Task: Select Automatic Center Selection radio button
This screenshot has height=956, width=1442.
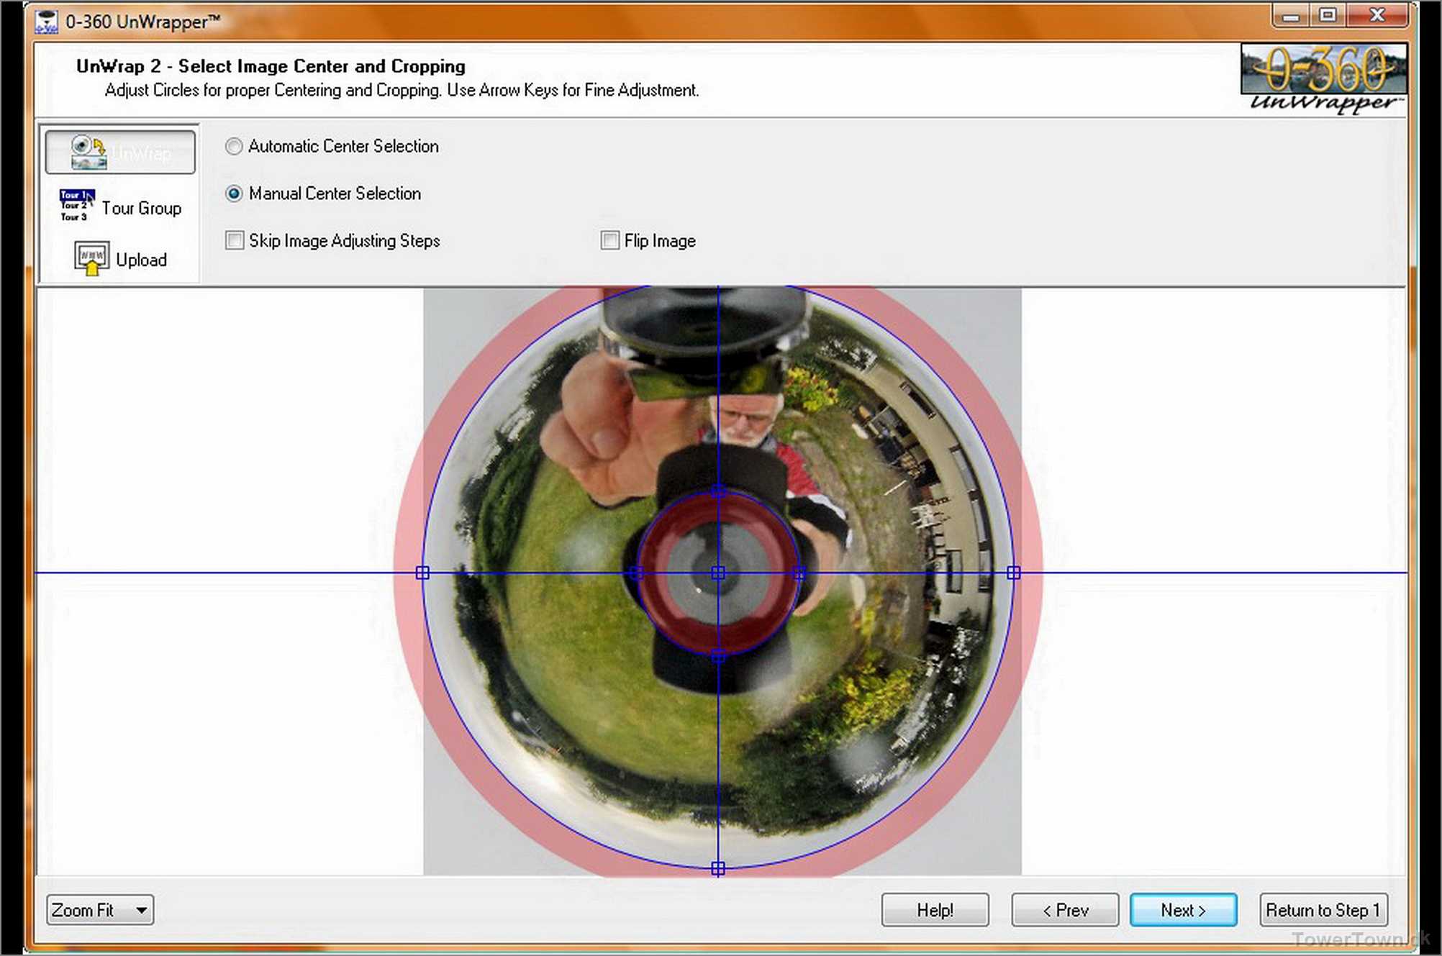Action: coord(234,147)
